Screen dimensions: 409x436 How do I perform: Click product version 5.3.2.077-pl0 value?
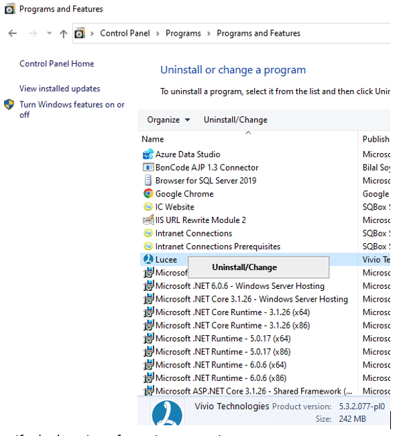click(362, 406)
